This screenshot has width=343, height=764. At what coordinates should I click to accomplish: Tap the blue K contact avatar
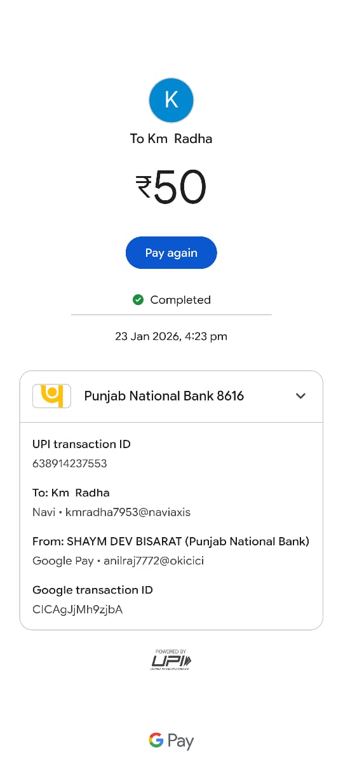pos(171,100)
